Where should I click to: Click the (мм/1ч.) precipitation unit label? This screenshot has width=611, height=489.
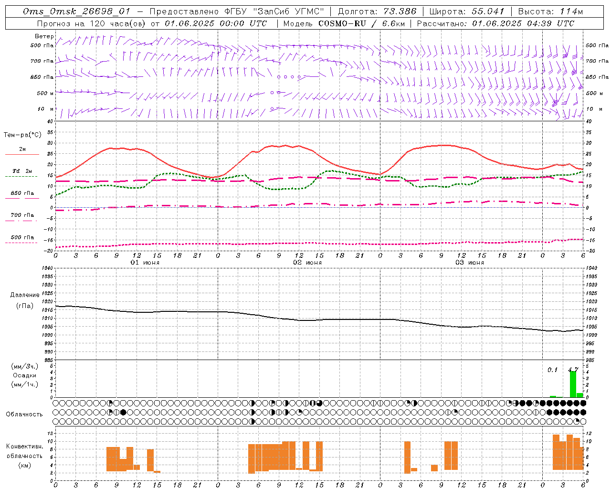[25, 384]
